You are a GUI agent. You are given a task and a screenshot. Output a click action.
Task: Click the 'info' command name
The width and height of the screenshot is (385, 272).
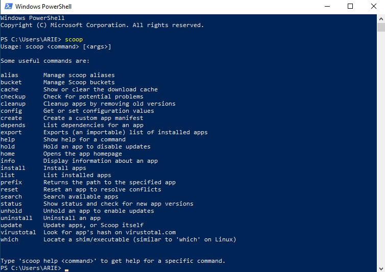point(8,161)
